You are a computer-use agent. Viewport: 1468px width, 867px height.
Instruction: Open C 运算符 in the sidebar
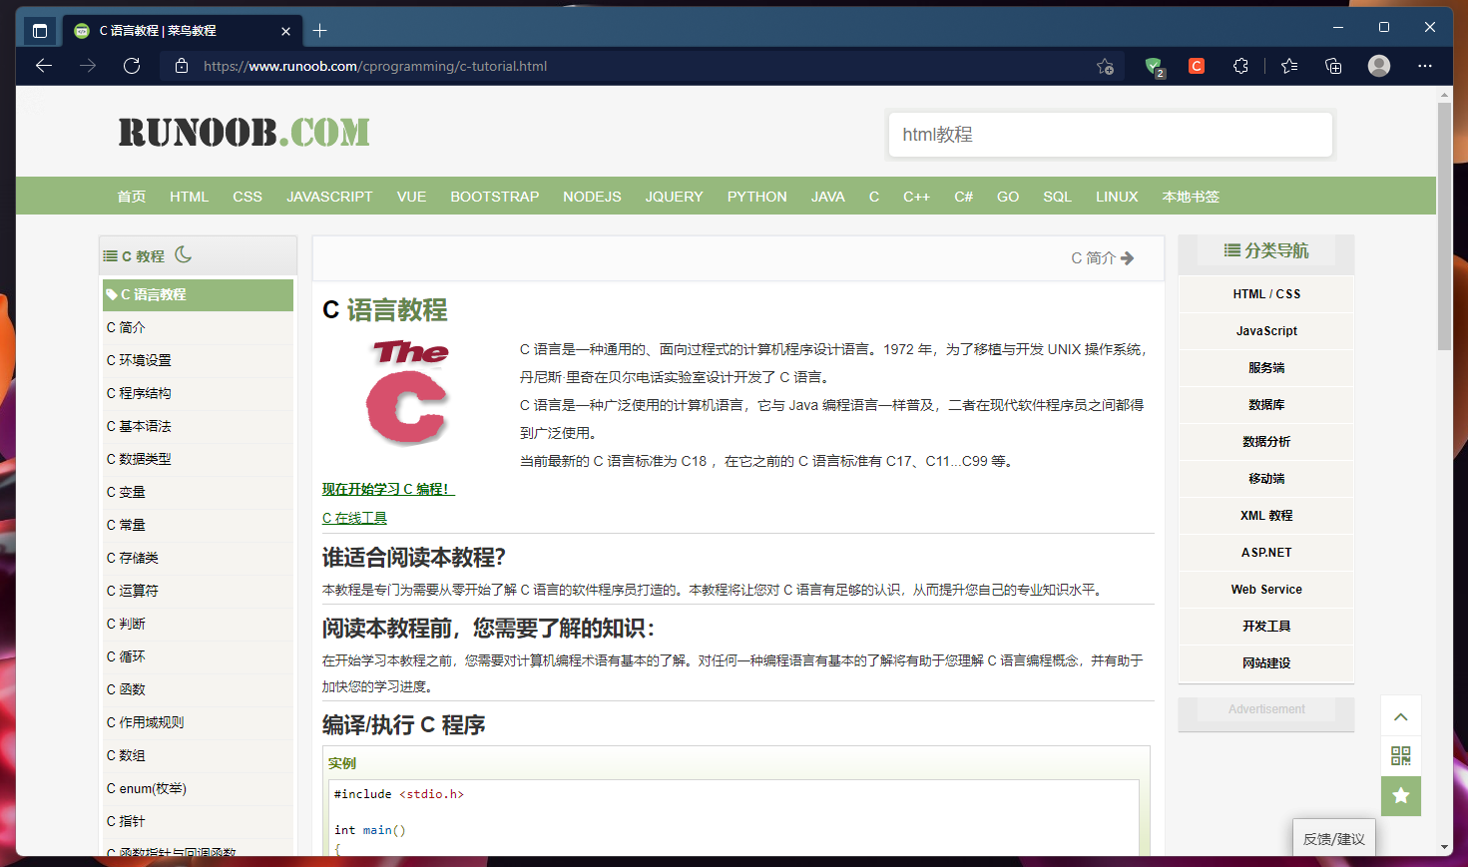(198, 591)
